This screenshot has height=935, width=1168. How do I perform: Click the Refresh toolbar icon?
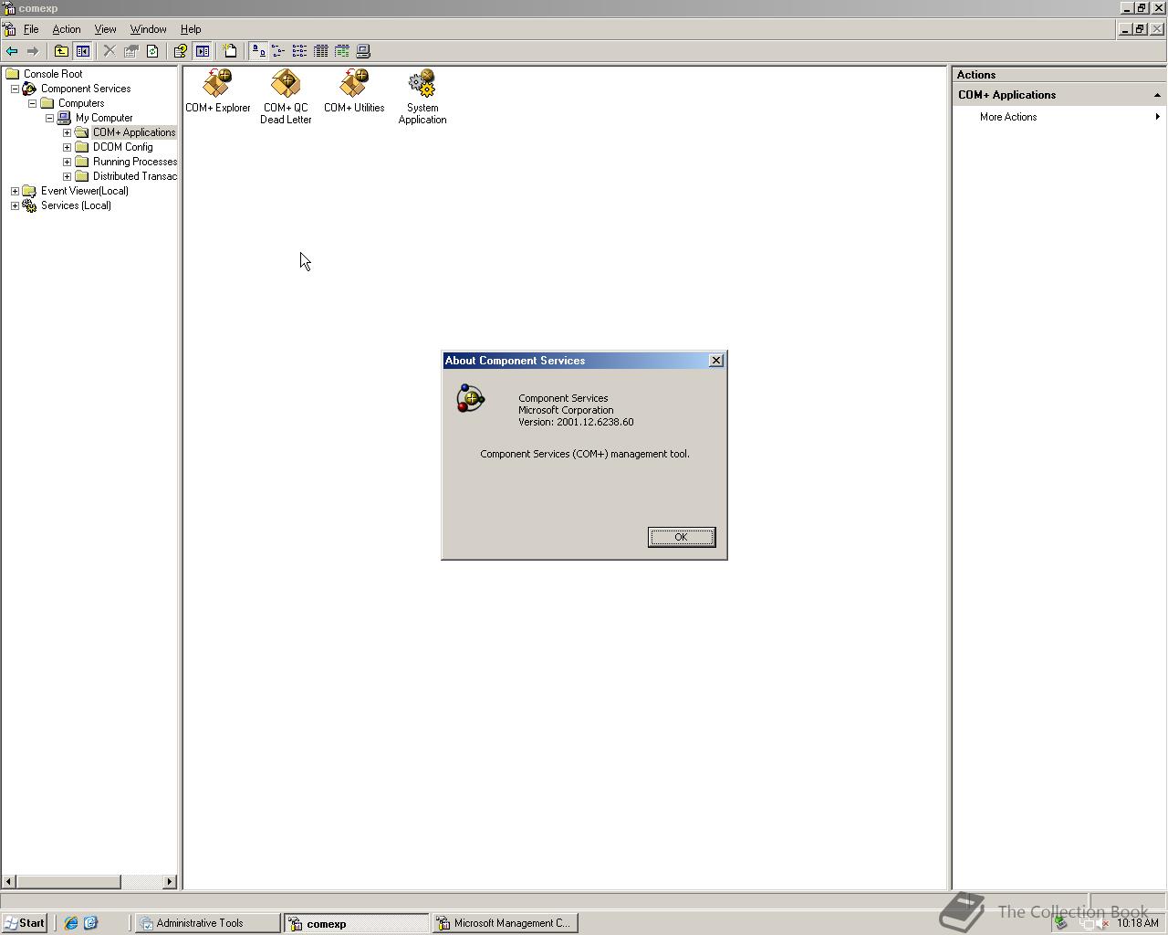152,51
